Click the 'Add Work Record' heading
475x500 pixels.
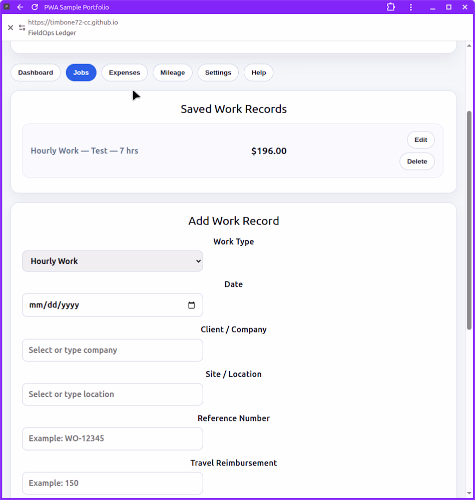pos(234,221)
